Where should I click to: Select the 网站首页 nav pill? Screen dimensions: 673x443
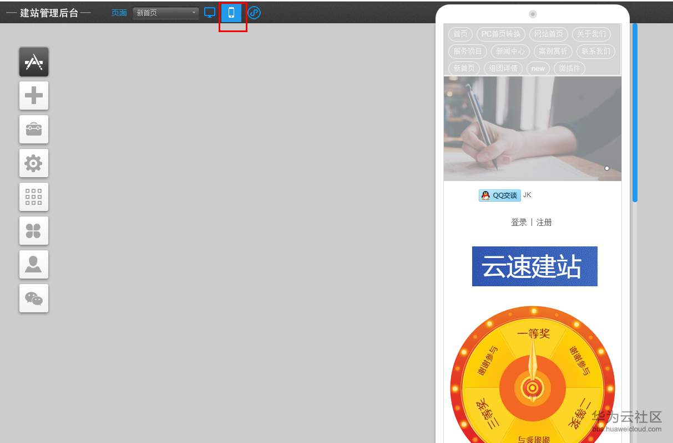549,34
